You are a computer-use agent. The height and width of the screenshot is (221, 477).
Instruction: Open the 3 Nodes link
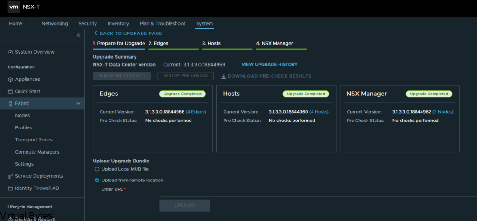click(443, 112)
